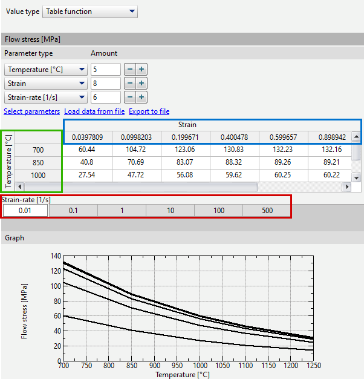Click minus button for Temperature amount
The width and height of the screenshot is (364, 379).
tap(130, 70)
